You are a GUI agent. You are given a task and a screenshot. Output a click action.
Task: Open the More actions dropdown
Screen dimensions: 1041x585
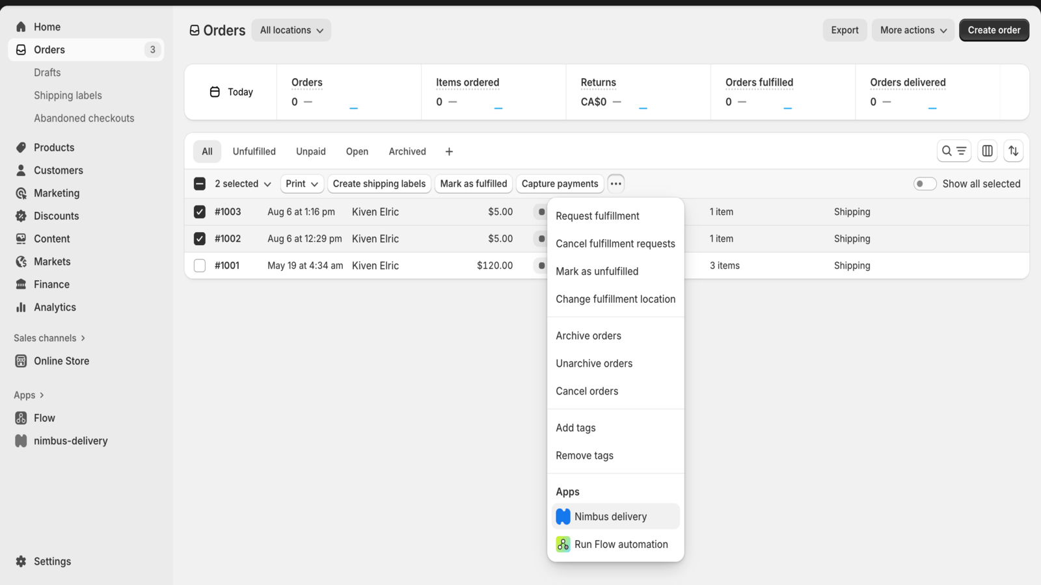tap(912, 31)
